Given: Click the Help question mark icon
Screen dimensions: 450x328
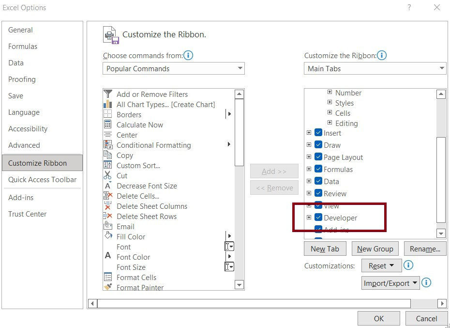Looking at the screenshot, I should point(409,7).
